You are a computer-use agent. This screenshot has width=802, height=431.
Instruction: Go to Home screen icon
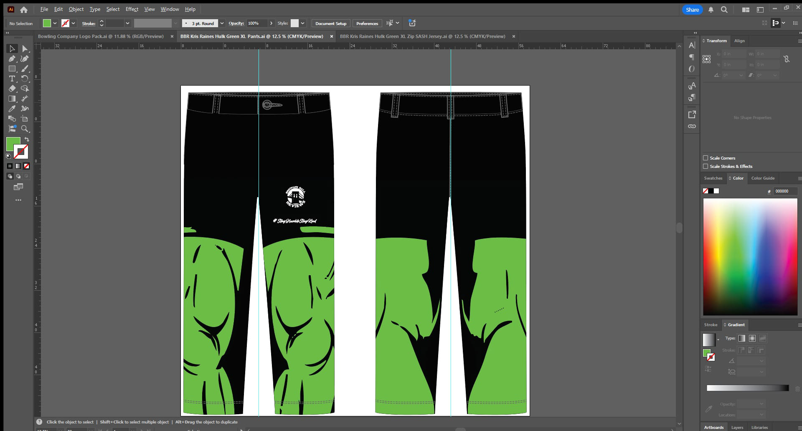(x=24, y=9)
